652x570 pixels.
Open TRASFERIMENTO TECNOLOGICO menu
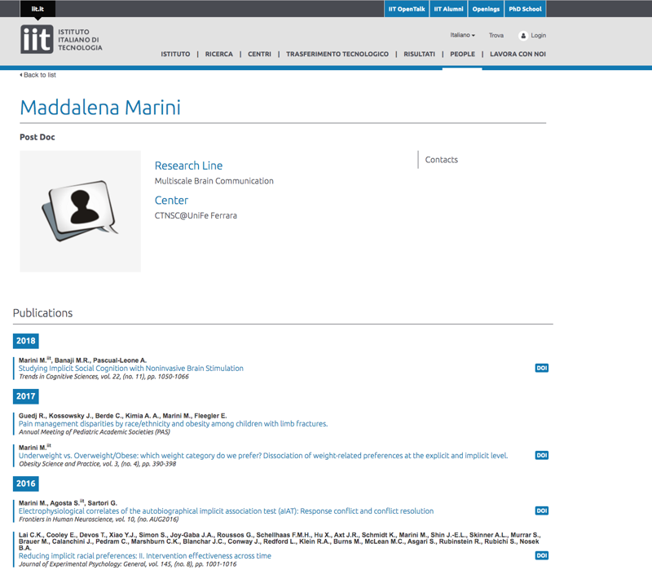pyautogui.click(x=337, y=55)
